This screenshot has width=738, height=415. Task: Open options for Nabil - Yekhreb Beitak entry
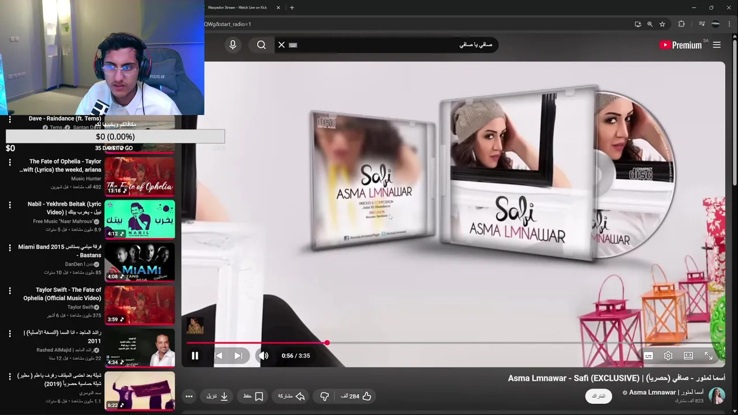(9, 205)
